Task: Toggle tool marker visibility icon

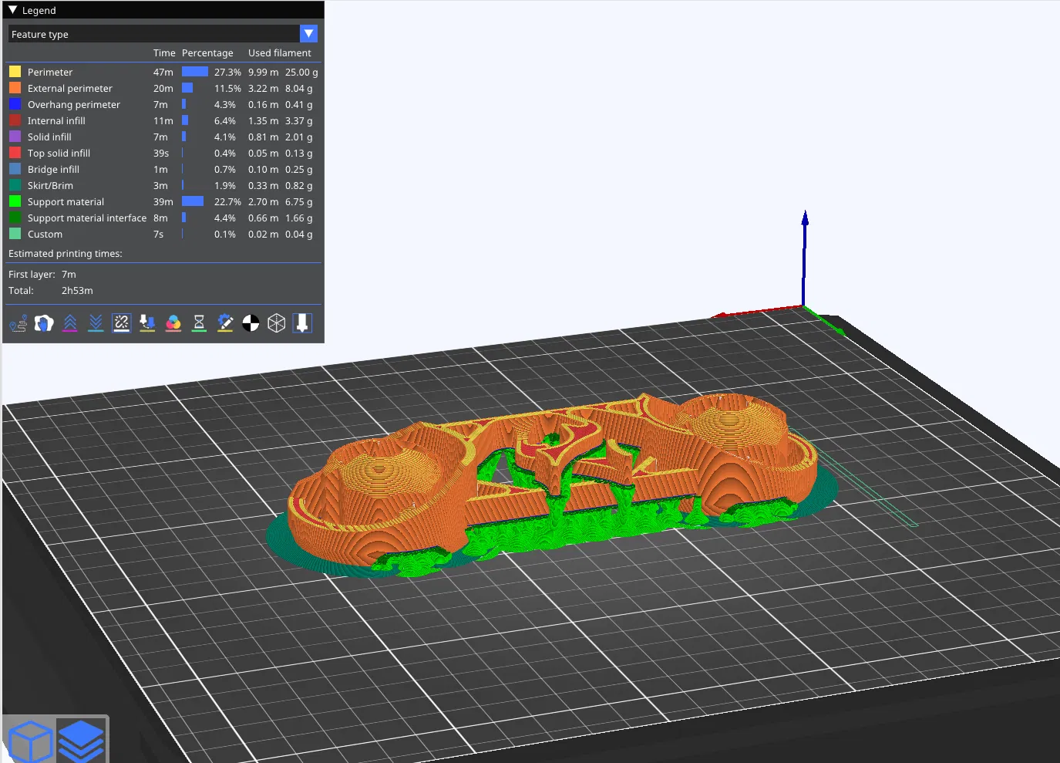Action: pyautogui.click(x=302, y=323)
